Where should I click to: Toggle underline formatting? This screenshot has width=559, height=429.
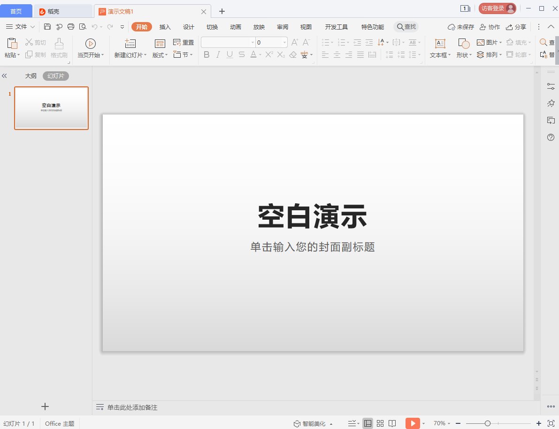click(x=230, y=55)
